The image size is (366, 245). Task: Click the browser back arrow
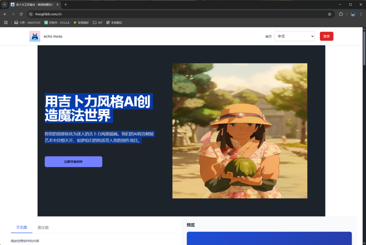point(5,14)
